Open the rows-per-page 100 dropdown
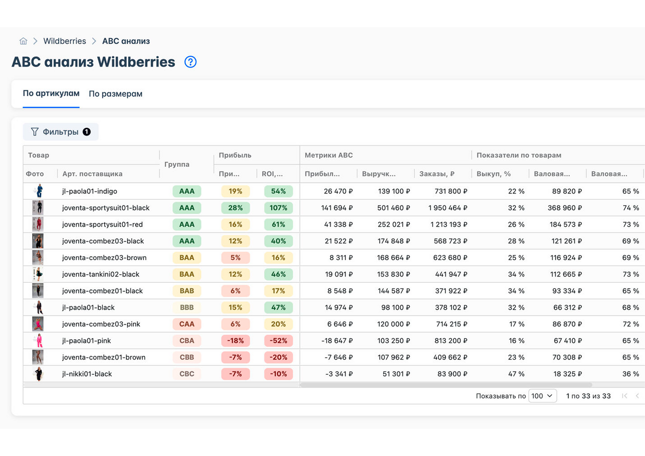 coord(542,396)
